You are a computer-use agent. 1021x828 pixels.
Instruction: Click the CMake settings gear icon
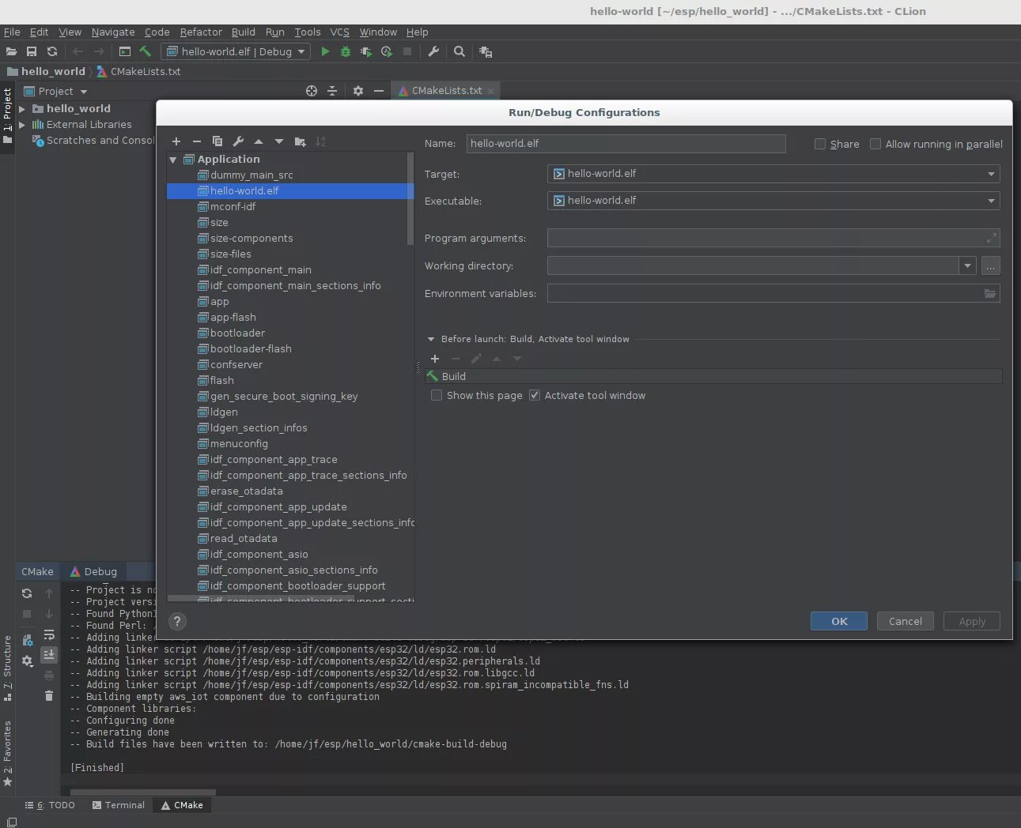click(27, 661)
